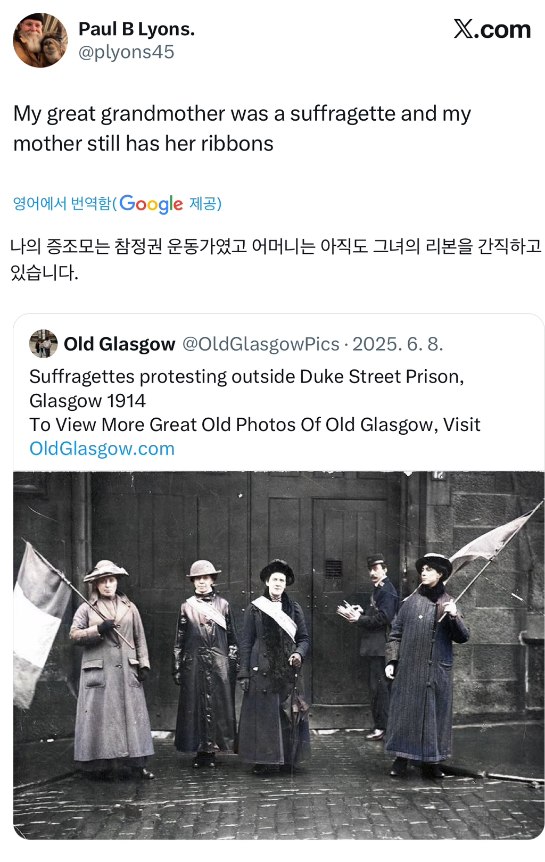
Task: Open Old Glasgow small avatar icon
Action: [x=43, y=344]
